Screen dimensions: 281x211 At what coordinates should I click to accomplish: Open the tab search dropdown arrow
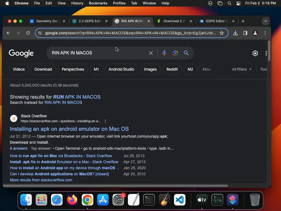[x=266, y=21]
